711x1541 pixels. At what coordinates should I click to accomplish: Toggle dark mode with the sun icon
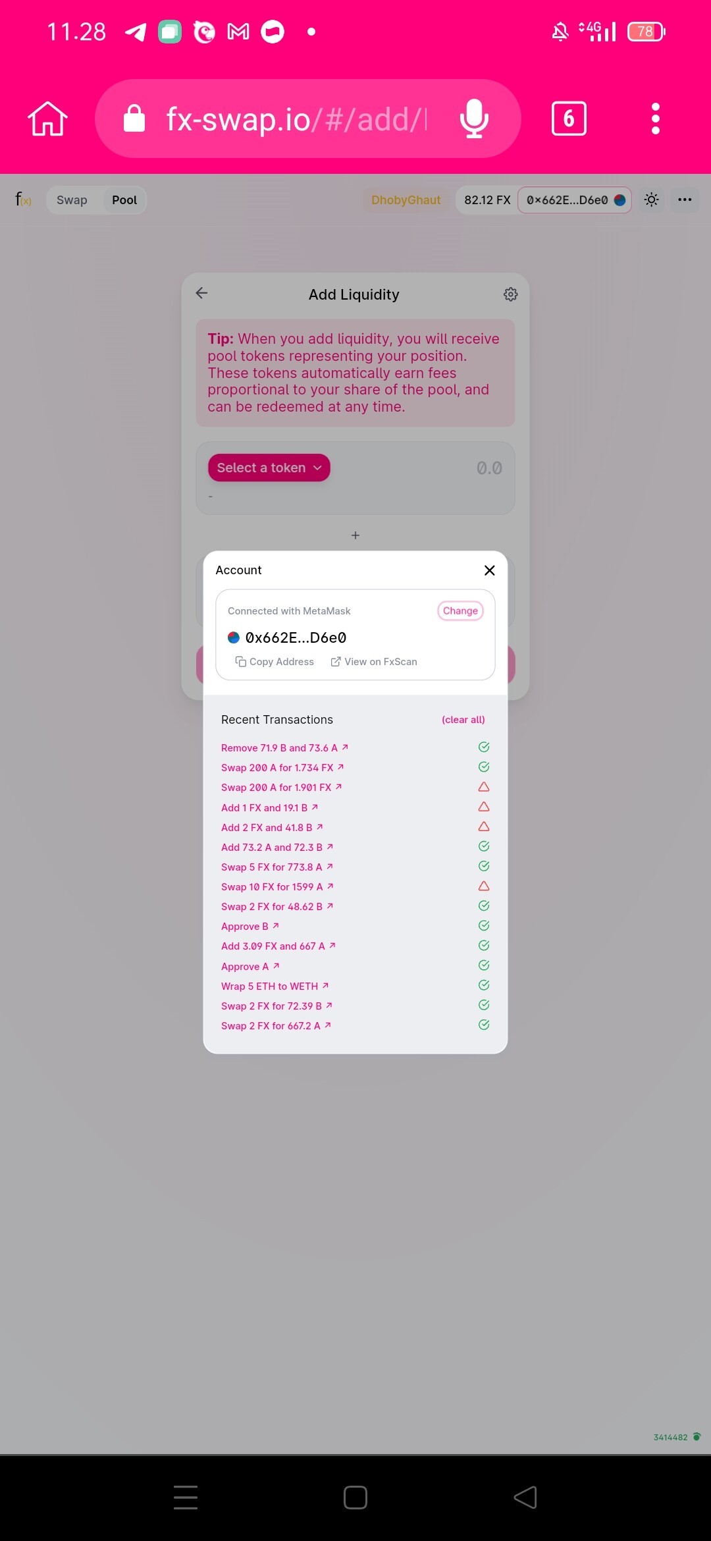click(652, 200)
